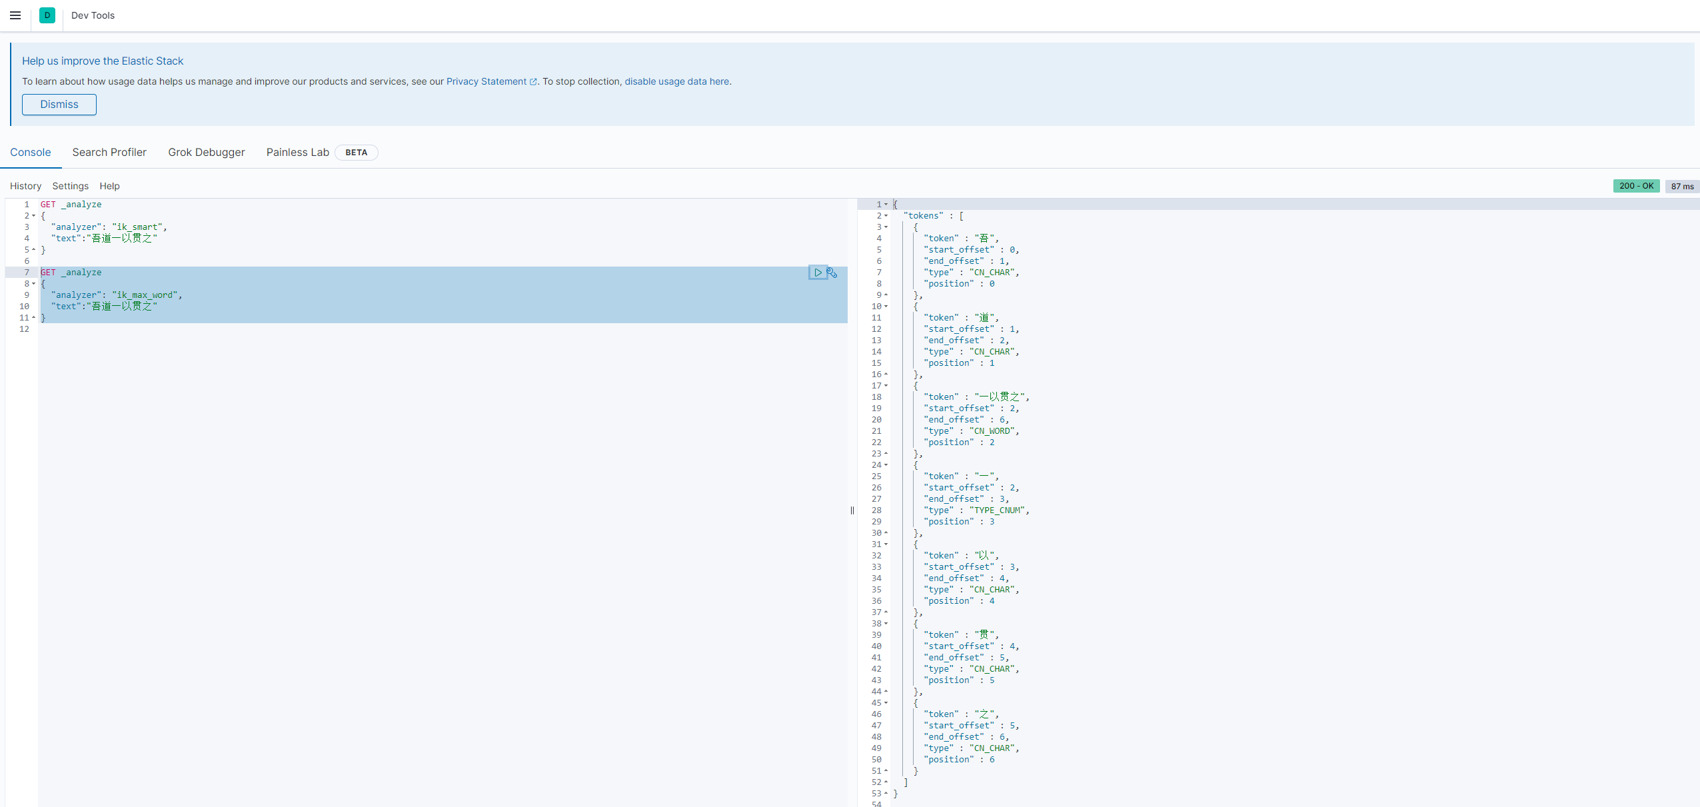Click "position" : 3 on output line 29
The image size is (1700, 807).
pos(959,522)
